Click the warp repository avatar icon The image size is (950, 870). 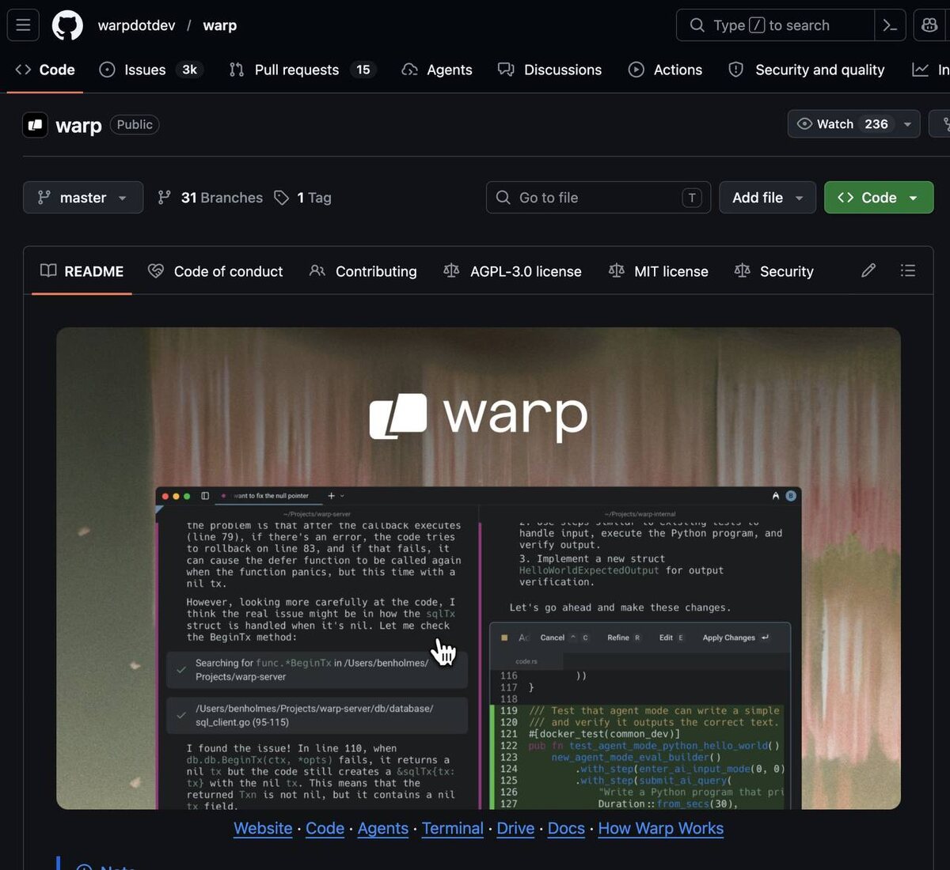[x=35, y=125]
